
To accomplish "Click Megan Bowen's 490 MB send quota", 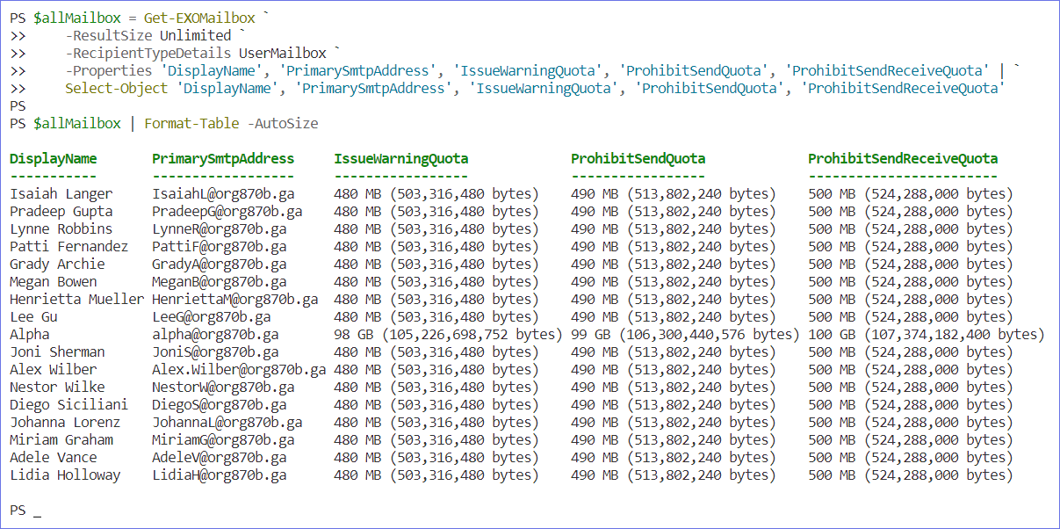I will 674,282.
